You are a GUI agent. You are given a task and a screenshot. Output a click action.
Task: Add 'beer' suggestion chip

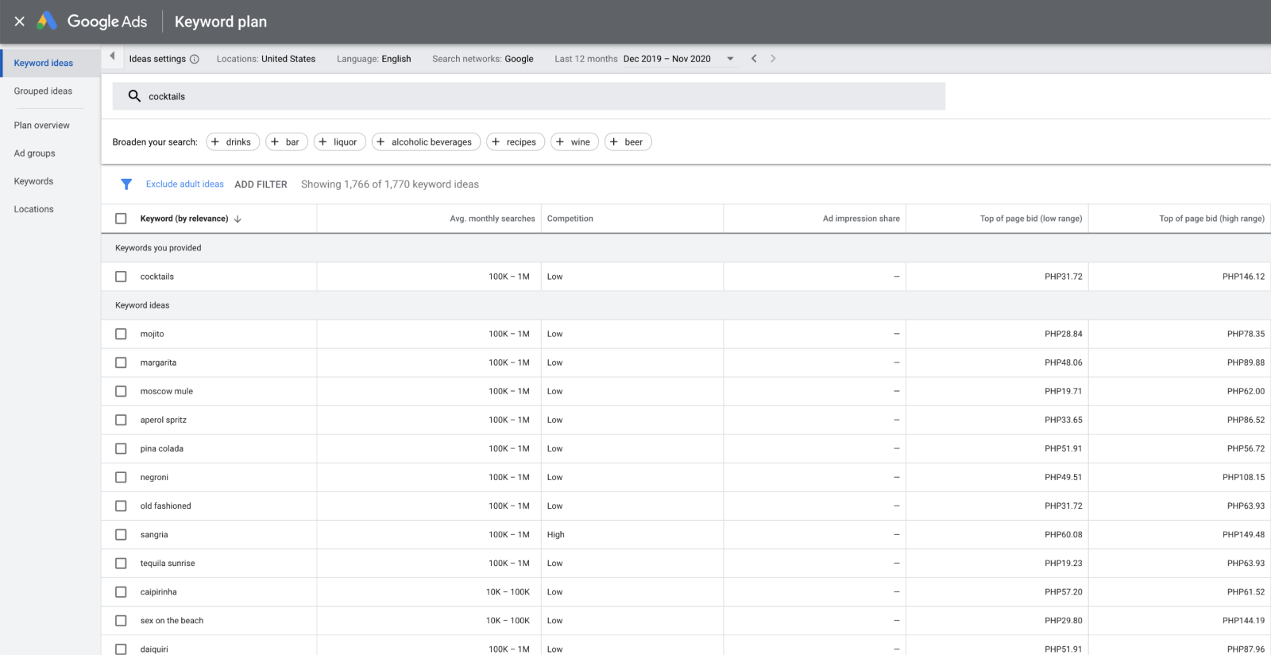[x=628, y=141]
